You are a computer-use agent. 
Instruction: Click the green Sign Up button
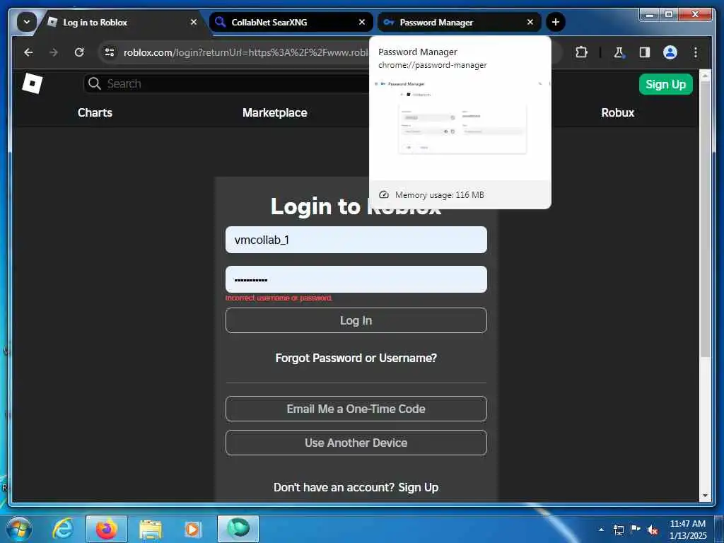pyautogui.click(x=665, y=84)
